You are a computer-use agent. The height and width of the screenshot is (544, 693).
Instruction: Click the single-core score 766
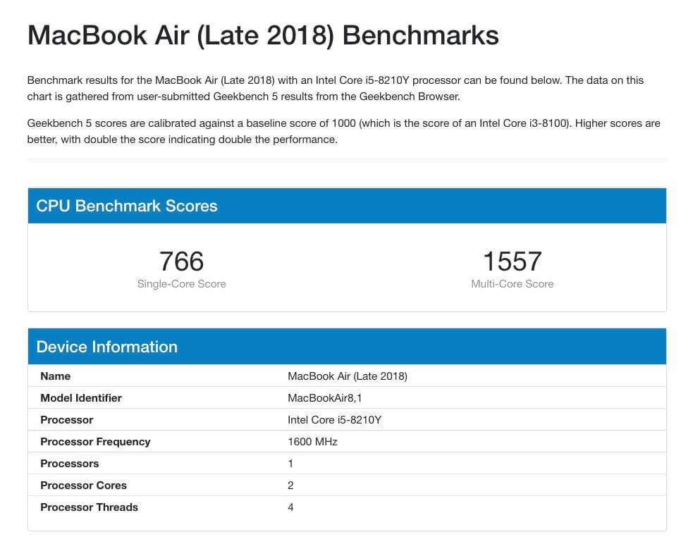click(x=181, y=261)
